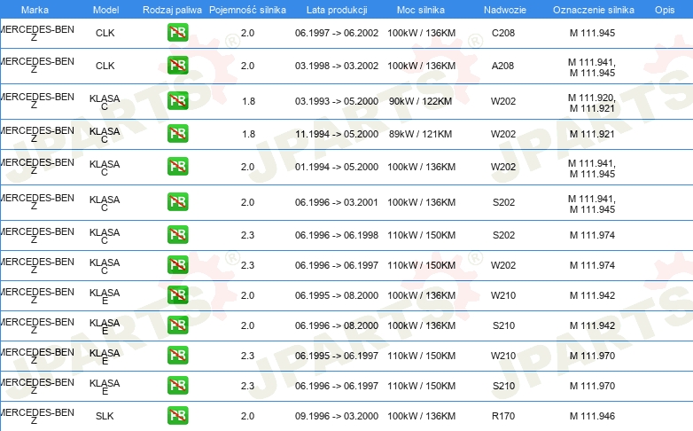693x431 pixels.
Task: Select the R170 body cell
Action: click(x=503, y=416)
